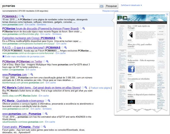Open the PCMANIAS first result title
This screenshot has width=170, height=134.
pyautogui.click(x=10, y=16)
